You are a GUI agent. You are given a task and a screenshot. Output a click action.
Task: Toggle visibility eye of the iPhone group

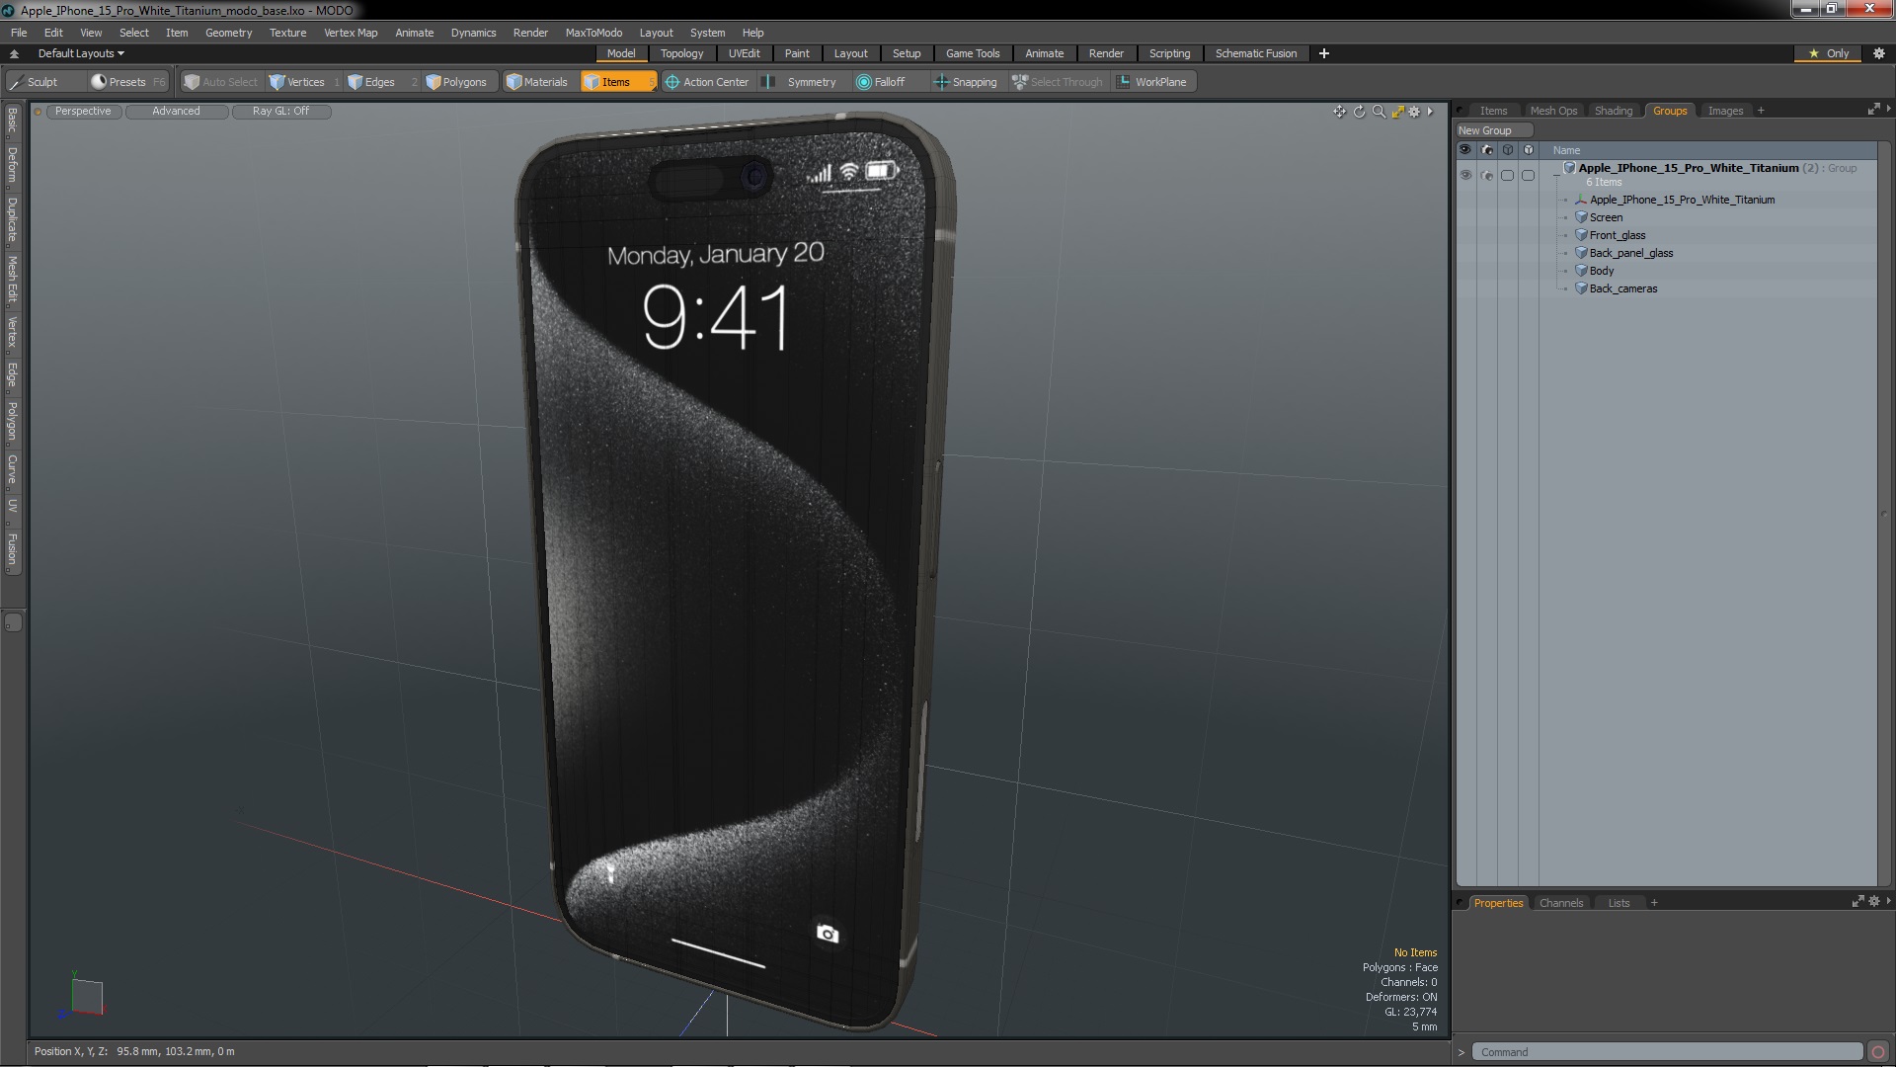(1465, 175)
